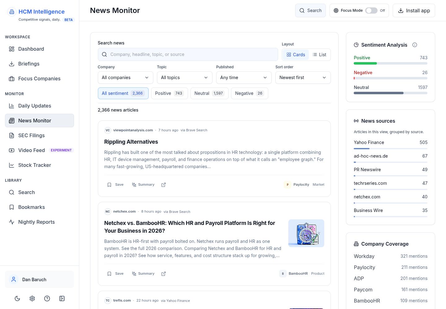
Task: Click the Install app button
Action: pos(414,11)
